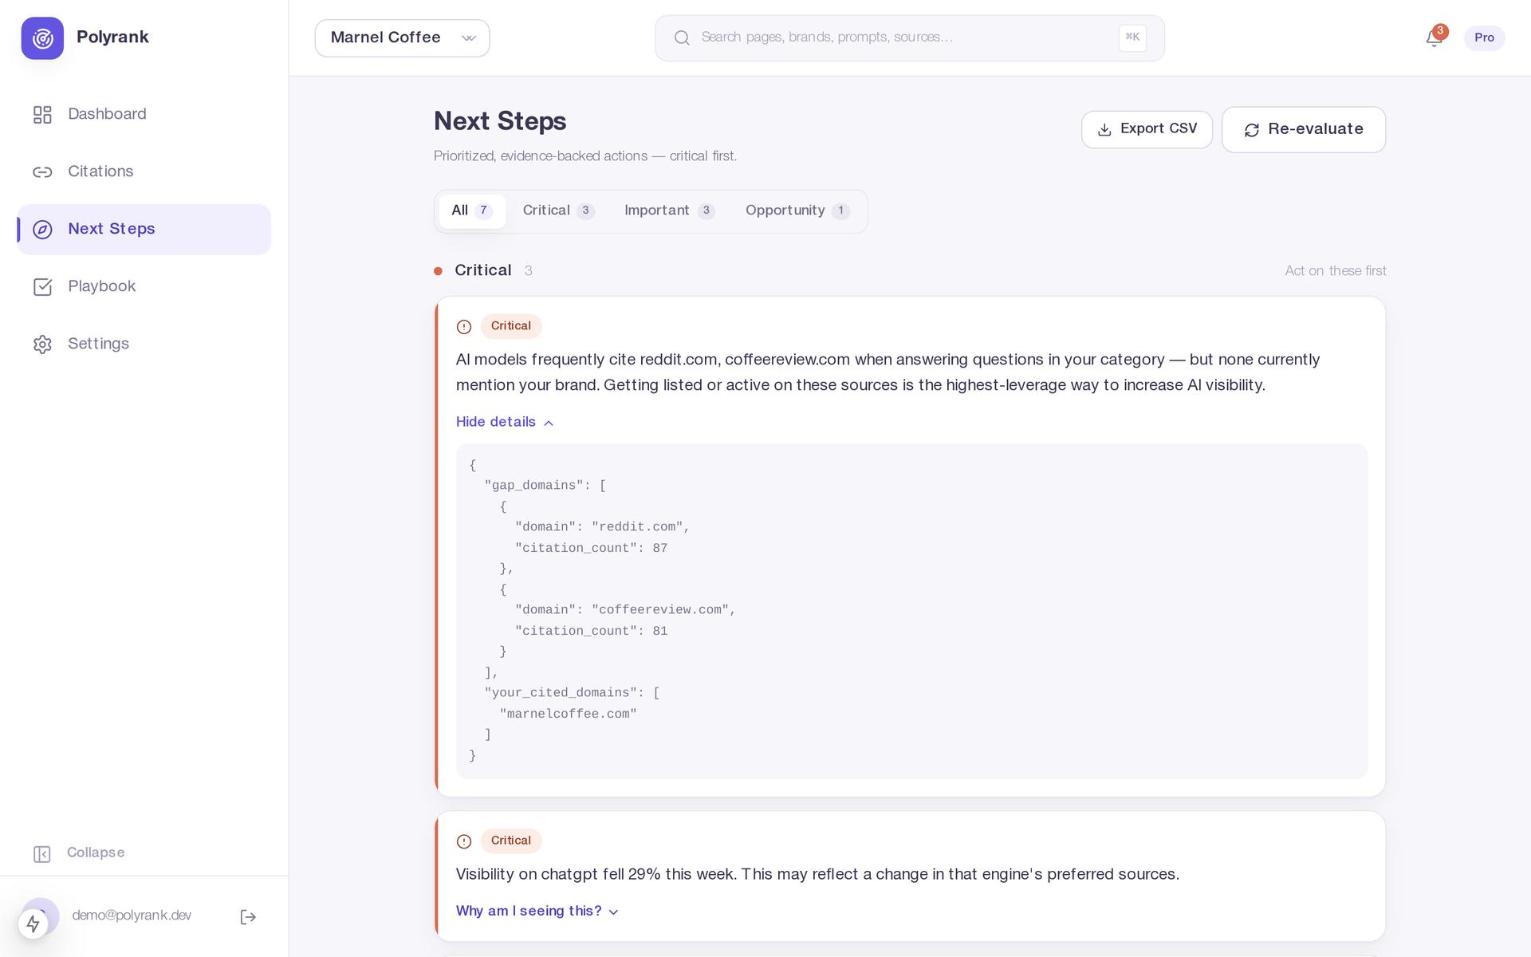Screen dimensions: 1531x957
Task: Click the magnifying glass search icon
Action: (x=682, y=38)
